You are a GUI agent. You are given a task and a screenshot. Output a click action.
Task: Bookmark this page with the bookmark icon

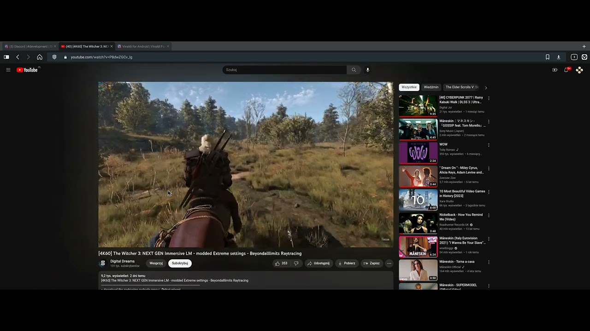(548, 57)
